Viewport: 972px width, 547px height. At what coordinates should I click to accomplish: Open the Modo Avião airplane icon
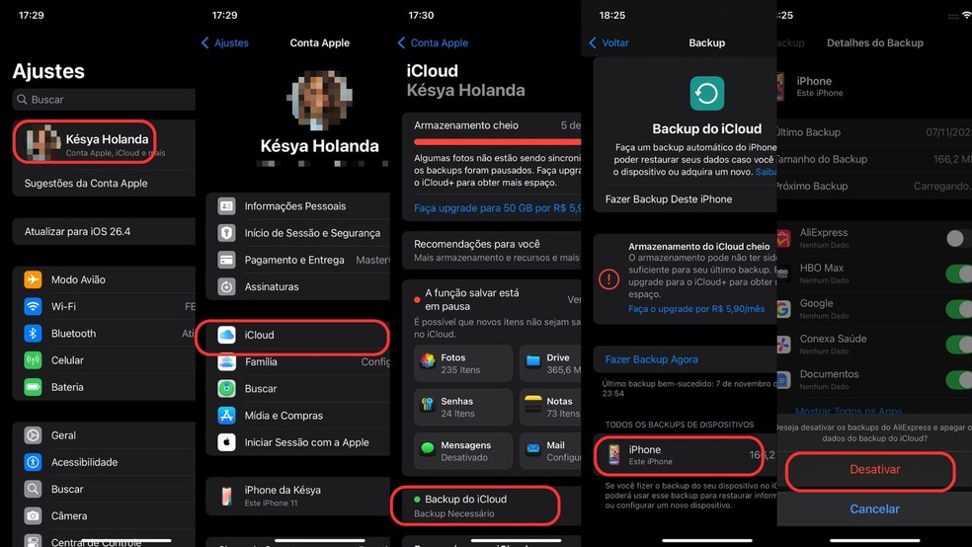pyautogui.click(x=33, y=279)
